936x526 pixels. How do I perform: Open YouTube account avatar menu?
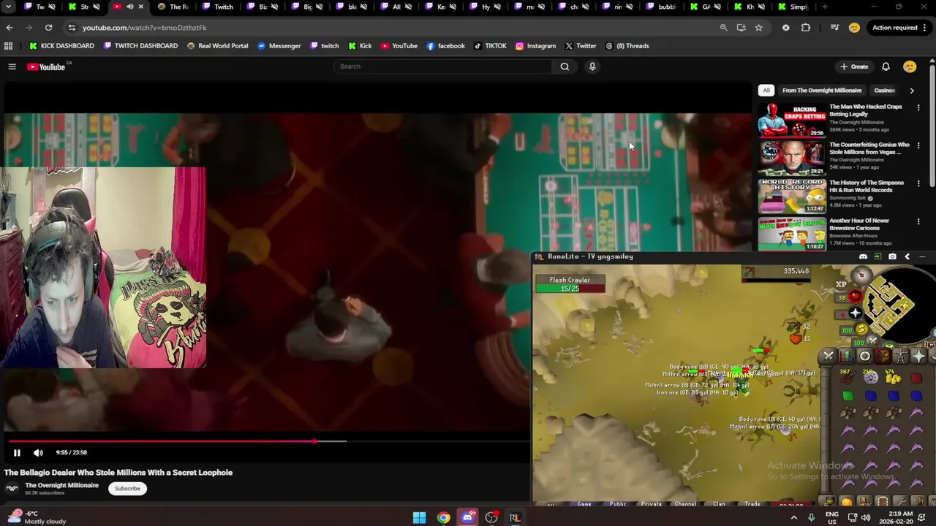coord(910,66)
